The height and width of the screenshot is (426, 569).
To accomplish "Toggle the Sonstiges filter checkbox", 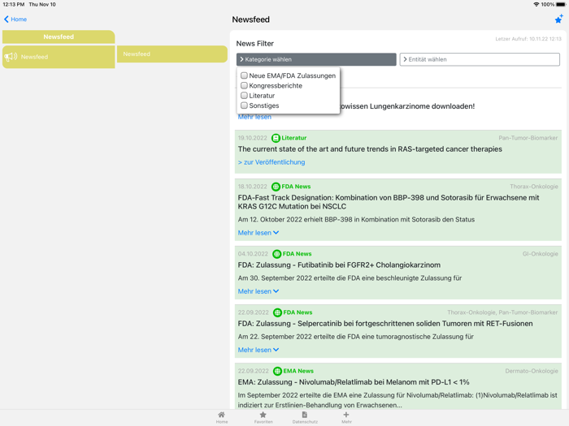I will pos(244,105).
